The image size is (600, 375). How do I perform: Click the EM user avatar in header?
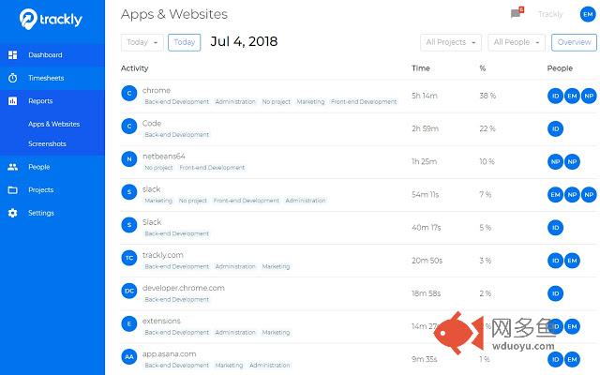(588, 15)
